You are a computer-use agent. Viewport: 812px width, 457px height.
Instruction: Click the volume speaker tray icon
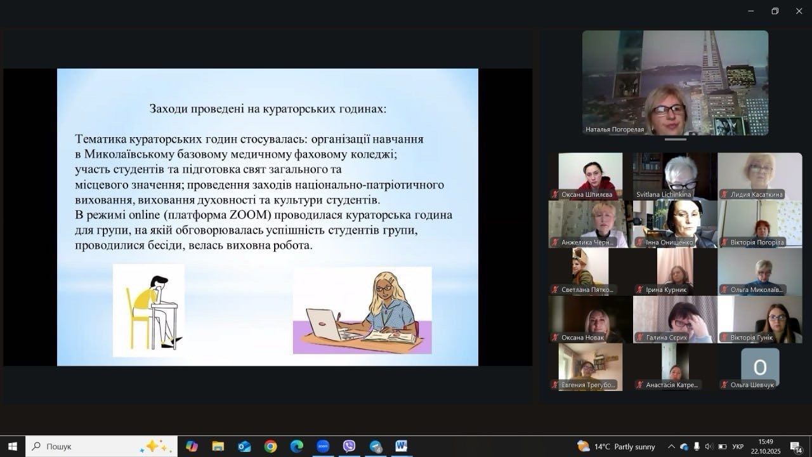(709, 446)
